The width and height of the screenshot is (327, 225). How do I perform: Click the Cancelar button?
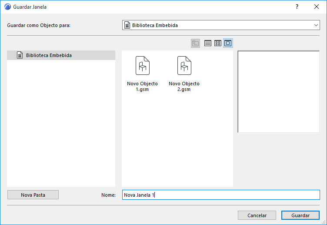[x=257, y=215]
